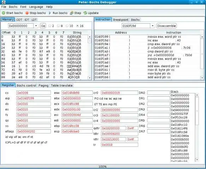Screen dimensions: 206x169
Task: Click the Stop bochs red icon
Action: point(27,13)
